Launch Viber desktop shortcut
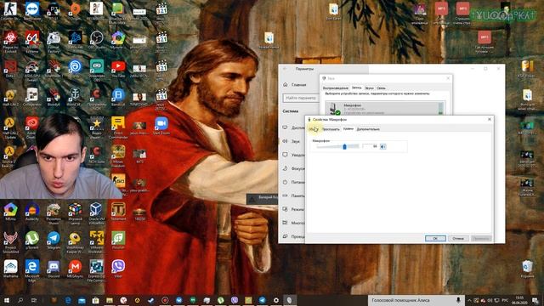The image size is (544, 306). tap(118, 269)
